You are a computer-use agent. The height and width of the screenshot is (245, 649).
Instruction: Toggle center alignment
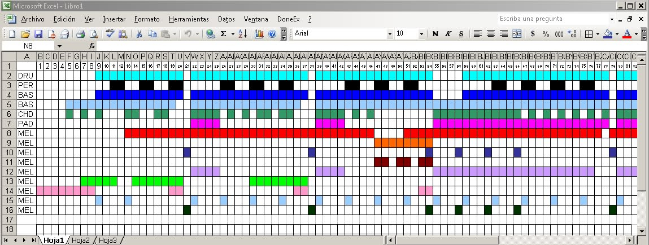tap(490, 34)
